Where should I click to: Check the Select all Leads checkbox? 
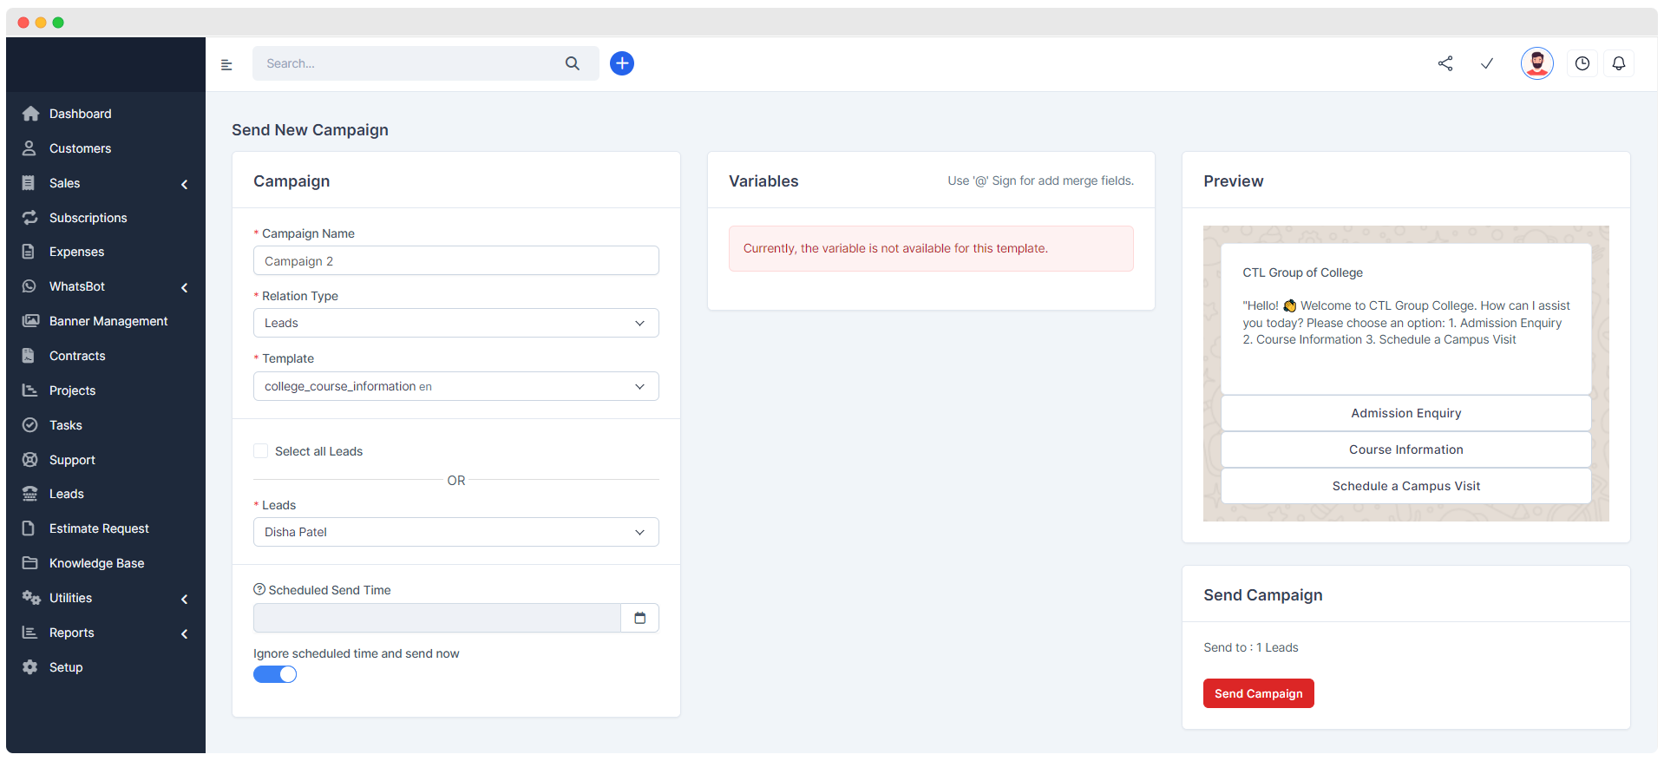[x=260, y=451]
